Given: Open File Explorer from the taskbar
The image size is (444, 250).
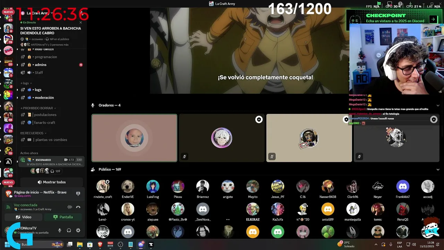Looking at the screenshot, I should point(79,244).
